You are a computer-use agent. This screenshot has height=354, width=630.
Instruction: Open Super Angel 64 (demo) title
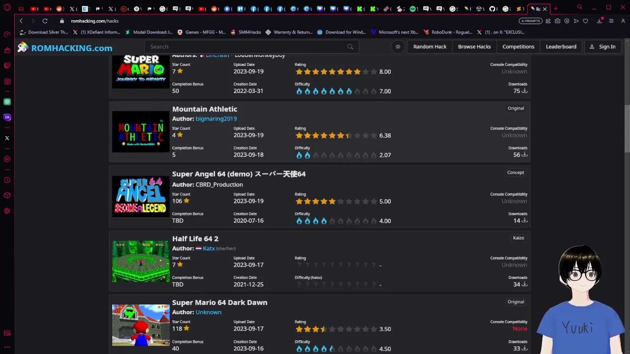coord(239,174)
